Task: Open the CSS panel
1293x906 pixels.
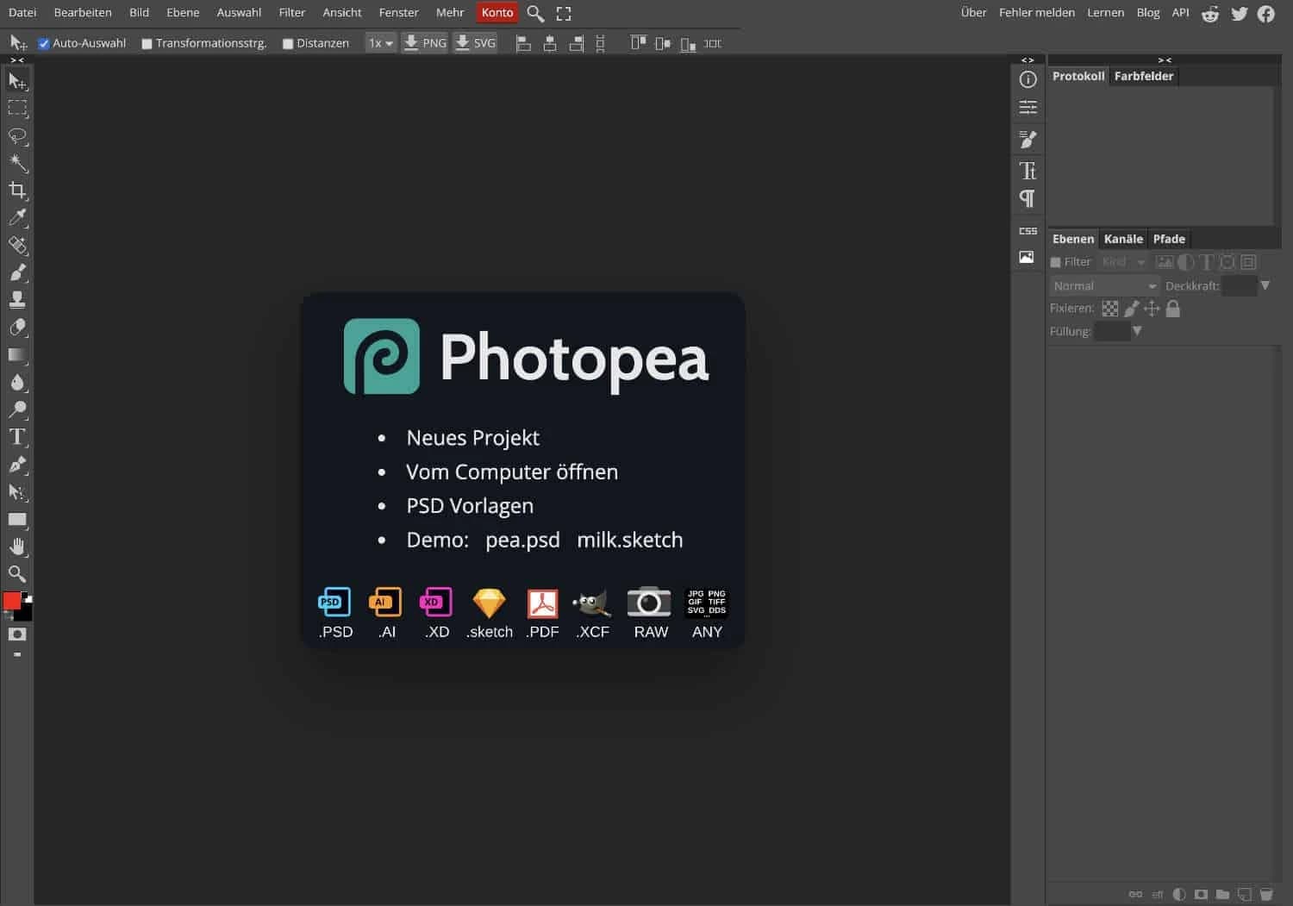Action: (1028, 230)
